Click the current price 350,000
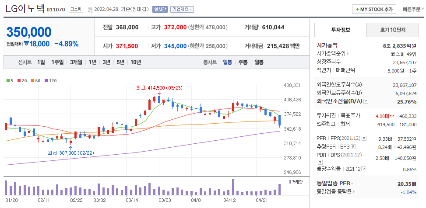The width and height of the screenshot is (426, 208). [29, 32]
